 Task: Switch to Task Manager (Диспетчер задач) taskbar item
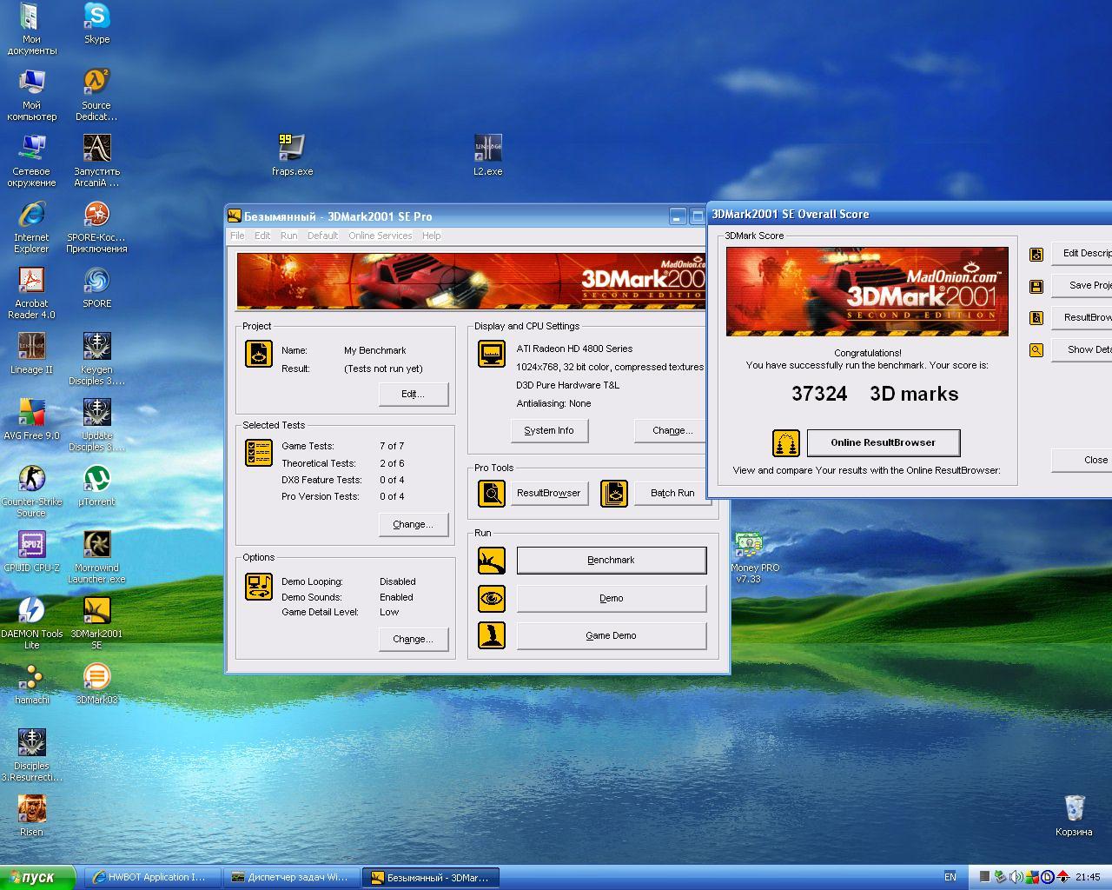pos(291,877)
